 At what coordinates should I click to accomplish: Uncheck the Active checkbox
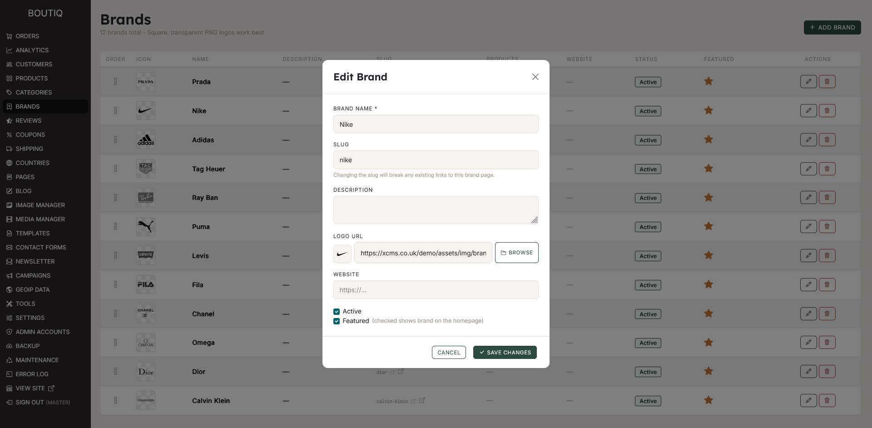click(337, 312)
